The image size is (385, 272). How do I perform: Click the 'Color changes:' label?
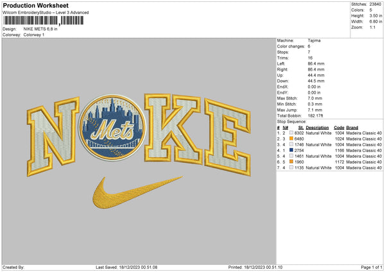coord(291,46)
